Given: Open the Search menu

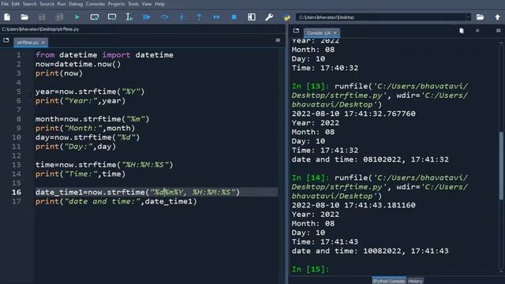Looking at the screenshot, I should (x=30, y=4).
